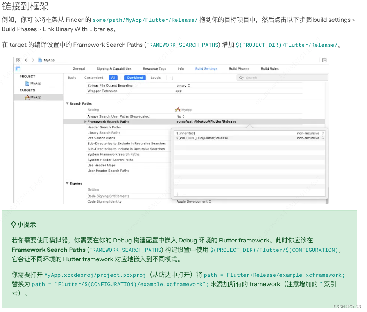The width and height of the screenshot is (367, 312).
Task: Click the some/path/MyApp/Flutter/Release/ code text
Action: (145, 20)
